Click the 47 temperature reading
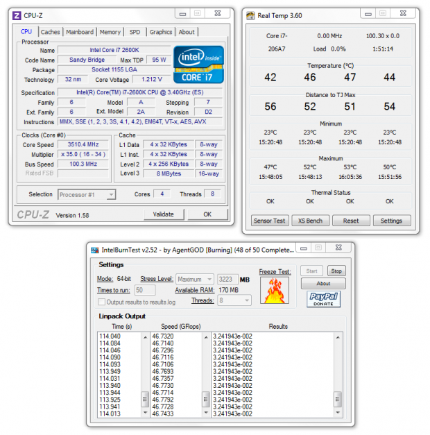 pos(350,77)
